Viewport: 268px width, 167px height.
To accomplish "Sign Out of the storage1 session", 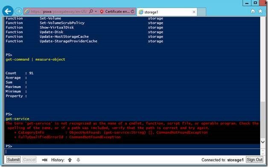I will (x=254, y=160).
